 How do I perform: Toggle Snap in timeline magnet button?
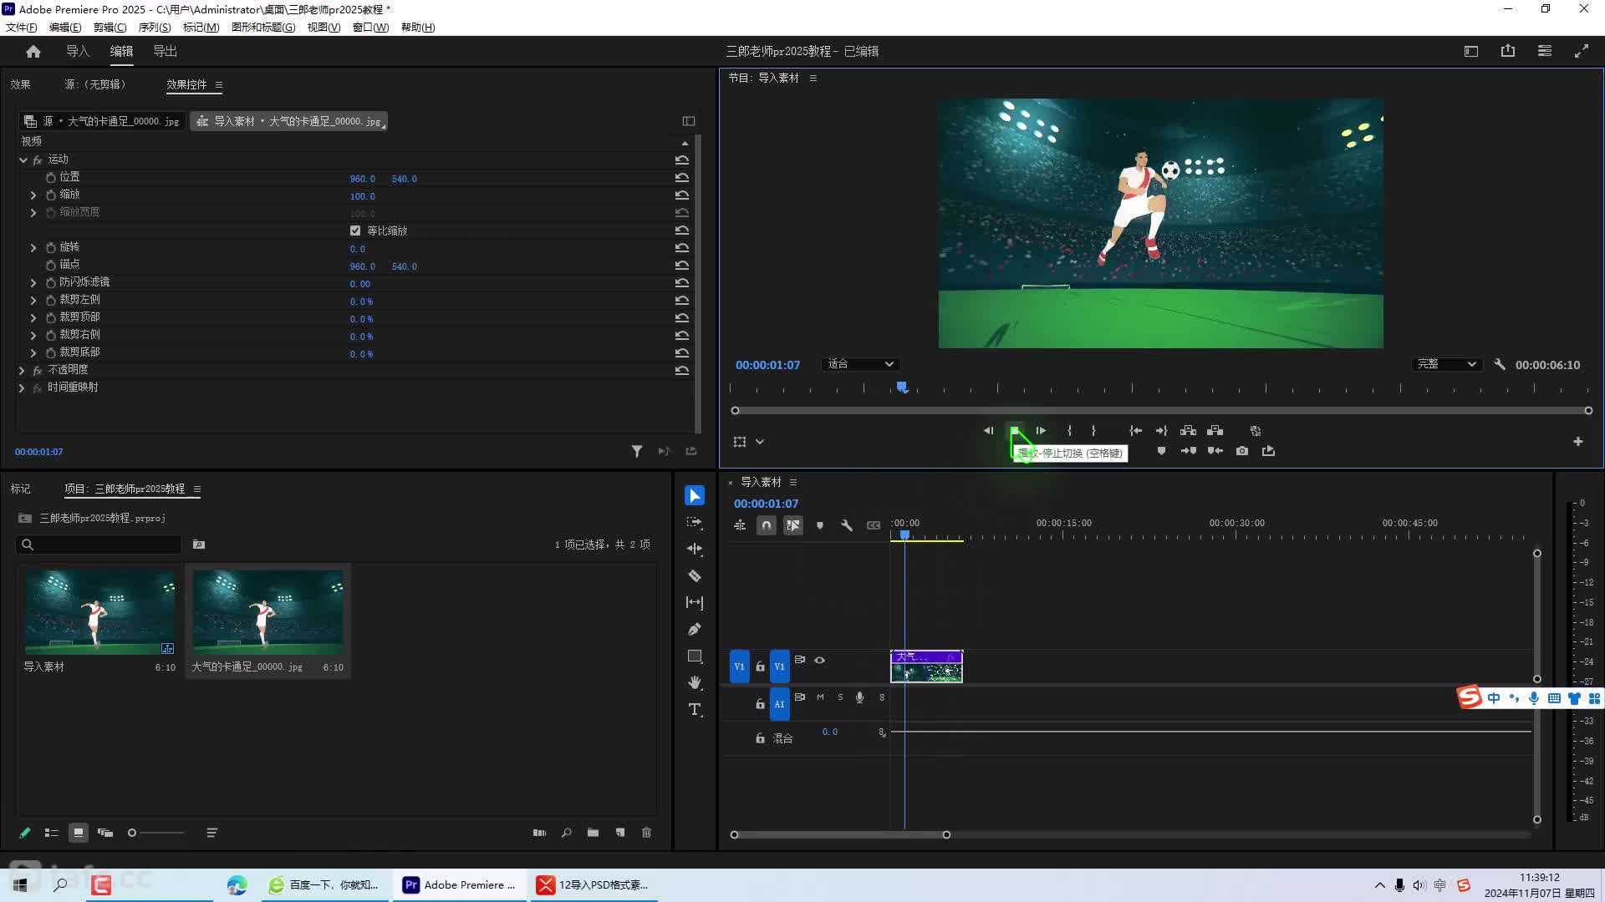[x=766, y=525]
